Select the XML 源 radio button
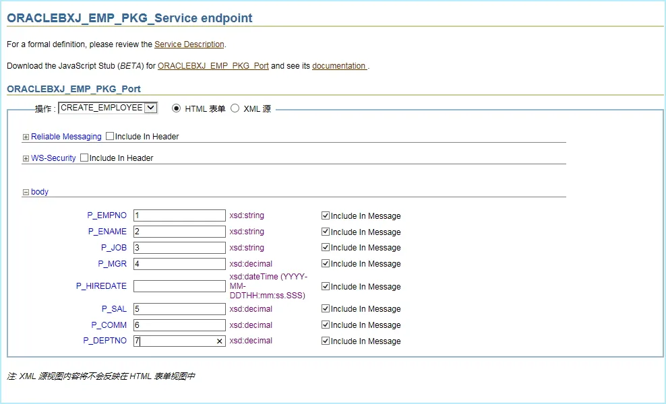The height and width of the screenshot is (404, 666). pyautogui.click(x=235, y=108)
